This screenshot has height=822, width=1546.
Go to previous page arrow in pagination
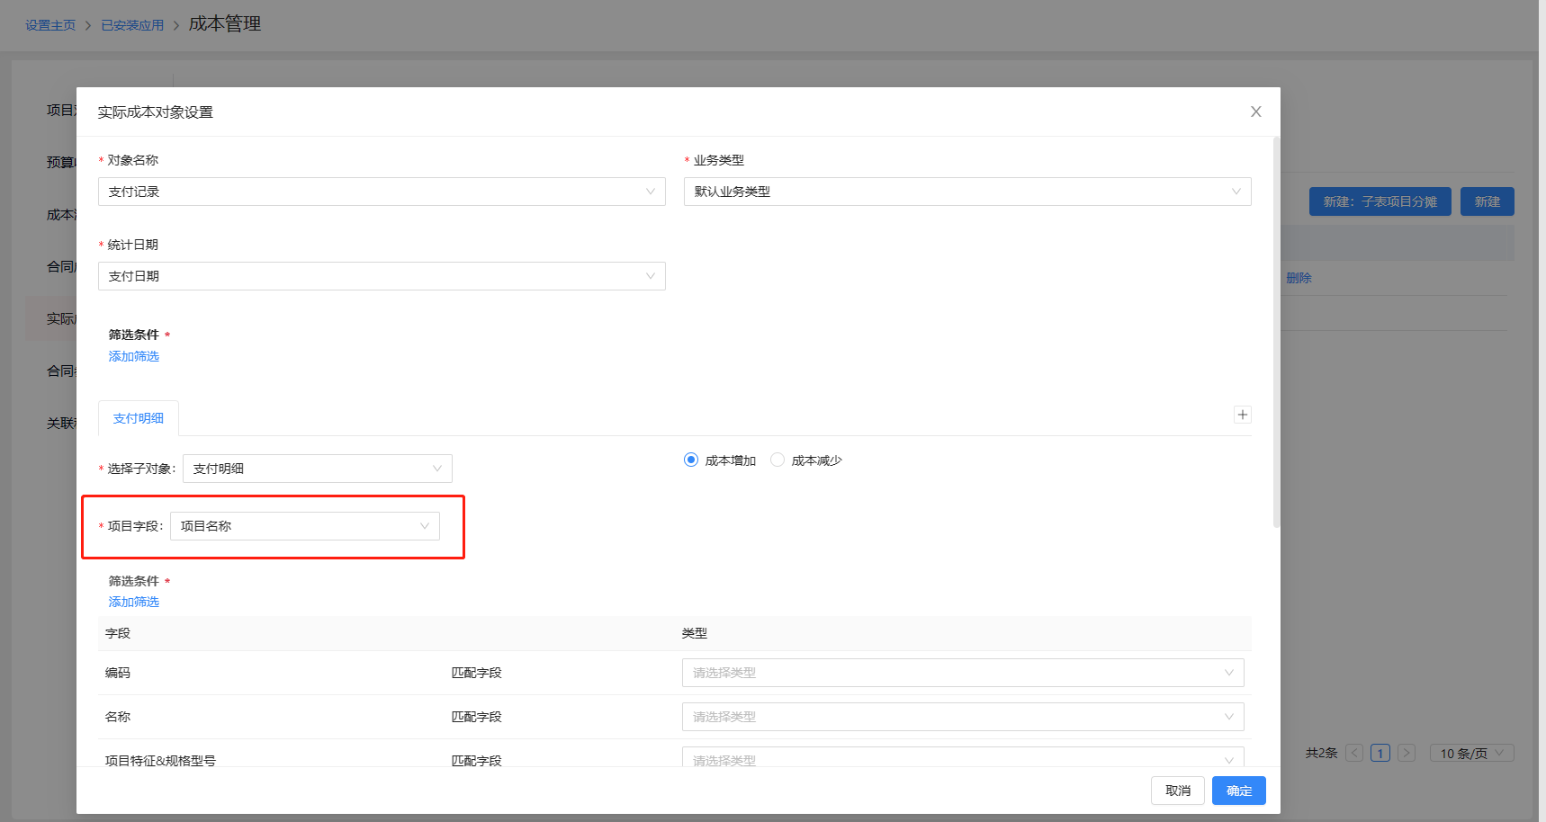1354,753
